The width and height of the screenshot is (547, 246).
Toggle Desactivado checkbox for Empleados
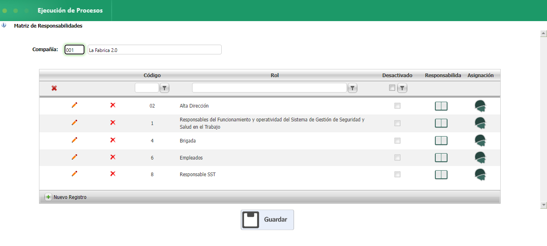[397, 158]
